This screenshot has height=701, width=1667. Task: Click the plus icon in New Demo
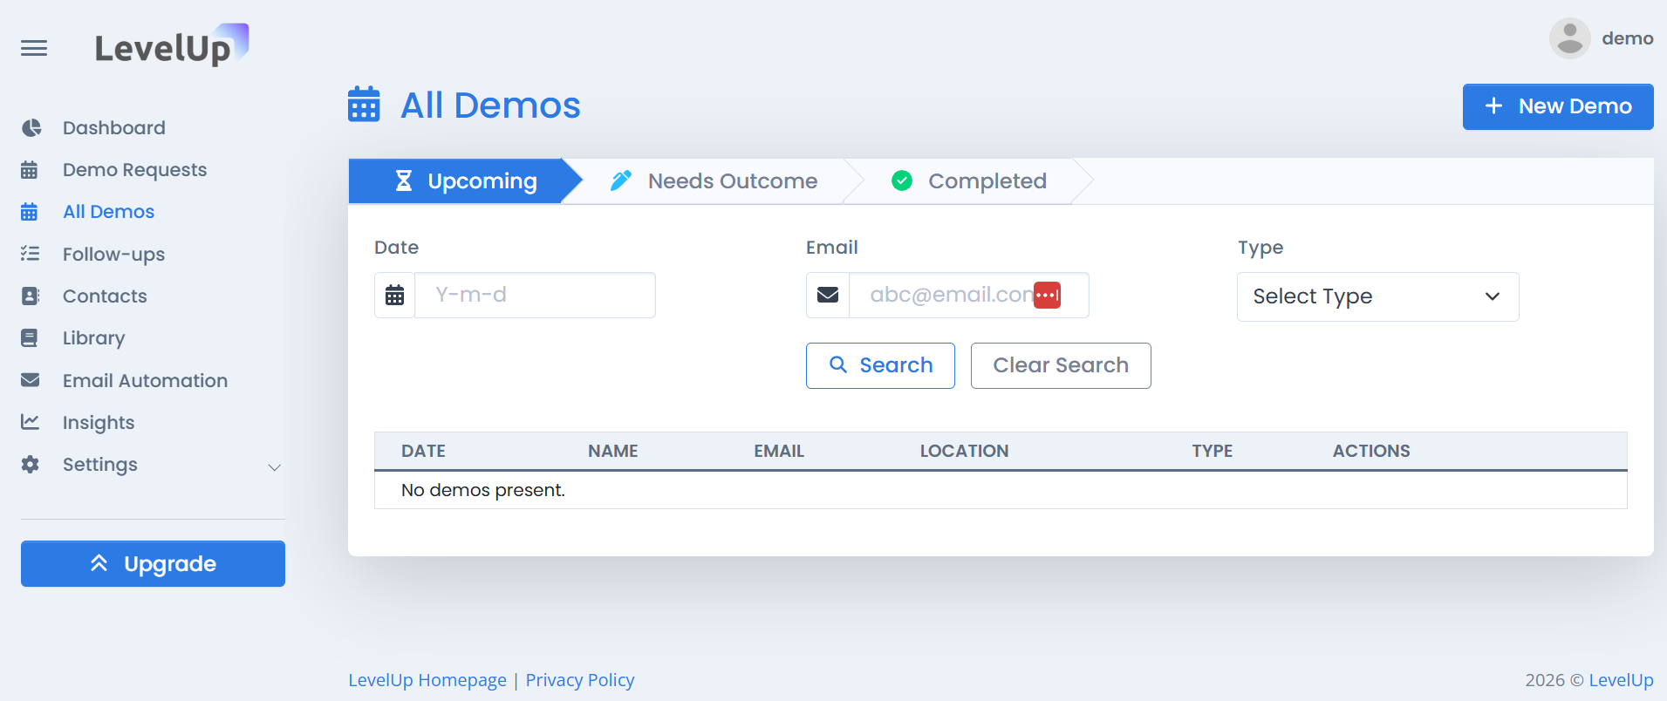coord(1493,105)
